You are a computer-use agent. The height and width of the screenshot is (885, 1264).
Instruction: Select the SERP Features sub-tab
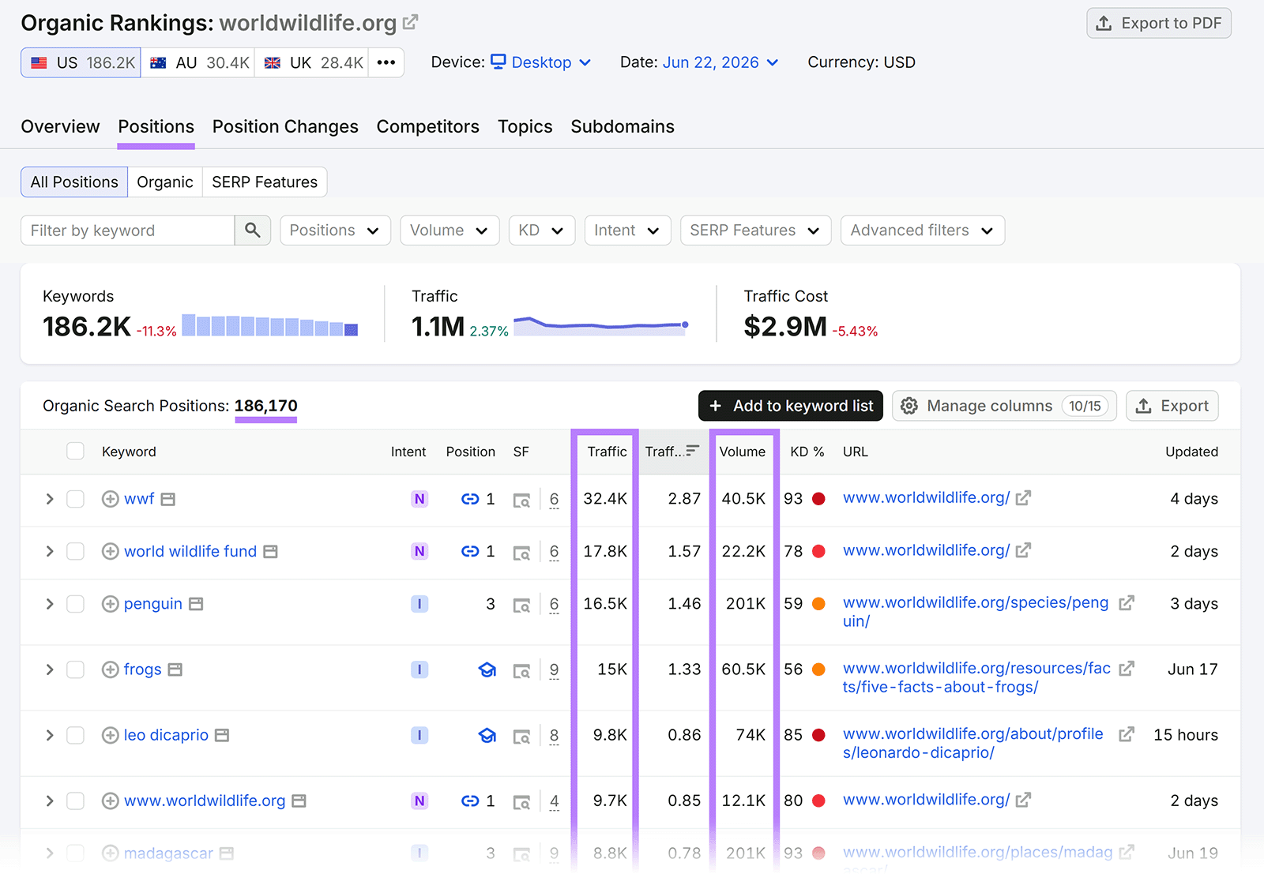coord(265,182)
